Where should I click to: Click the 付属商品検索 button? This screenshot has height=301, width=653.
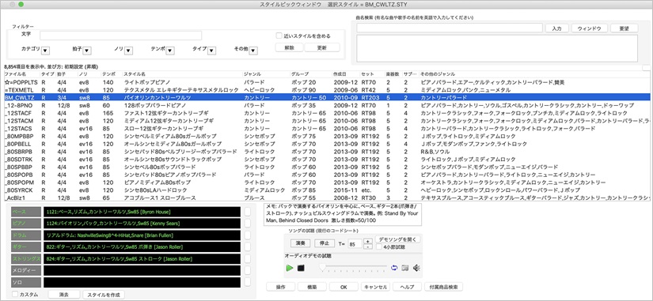point(443,287)
